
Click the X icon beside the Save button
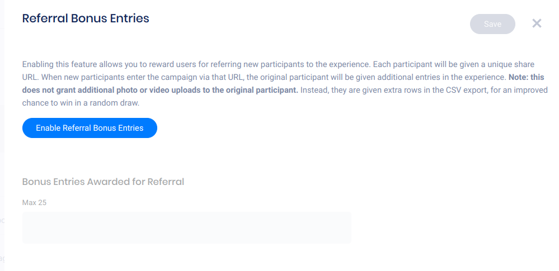537,23
